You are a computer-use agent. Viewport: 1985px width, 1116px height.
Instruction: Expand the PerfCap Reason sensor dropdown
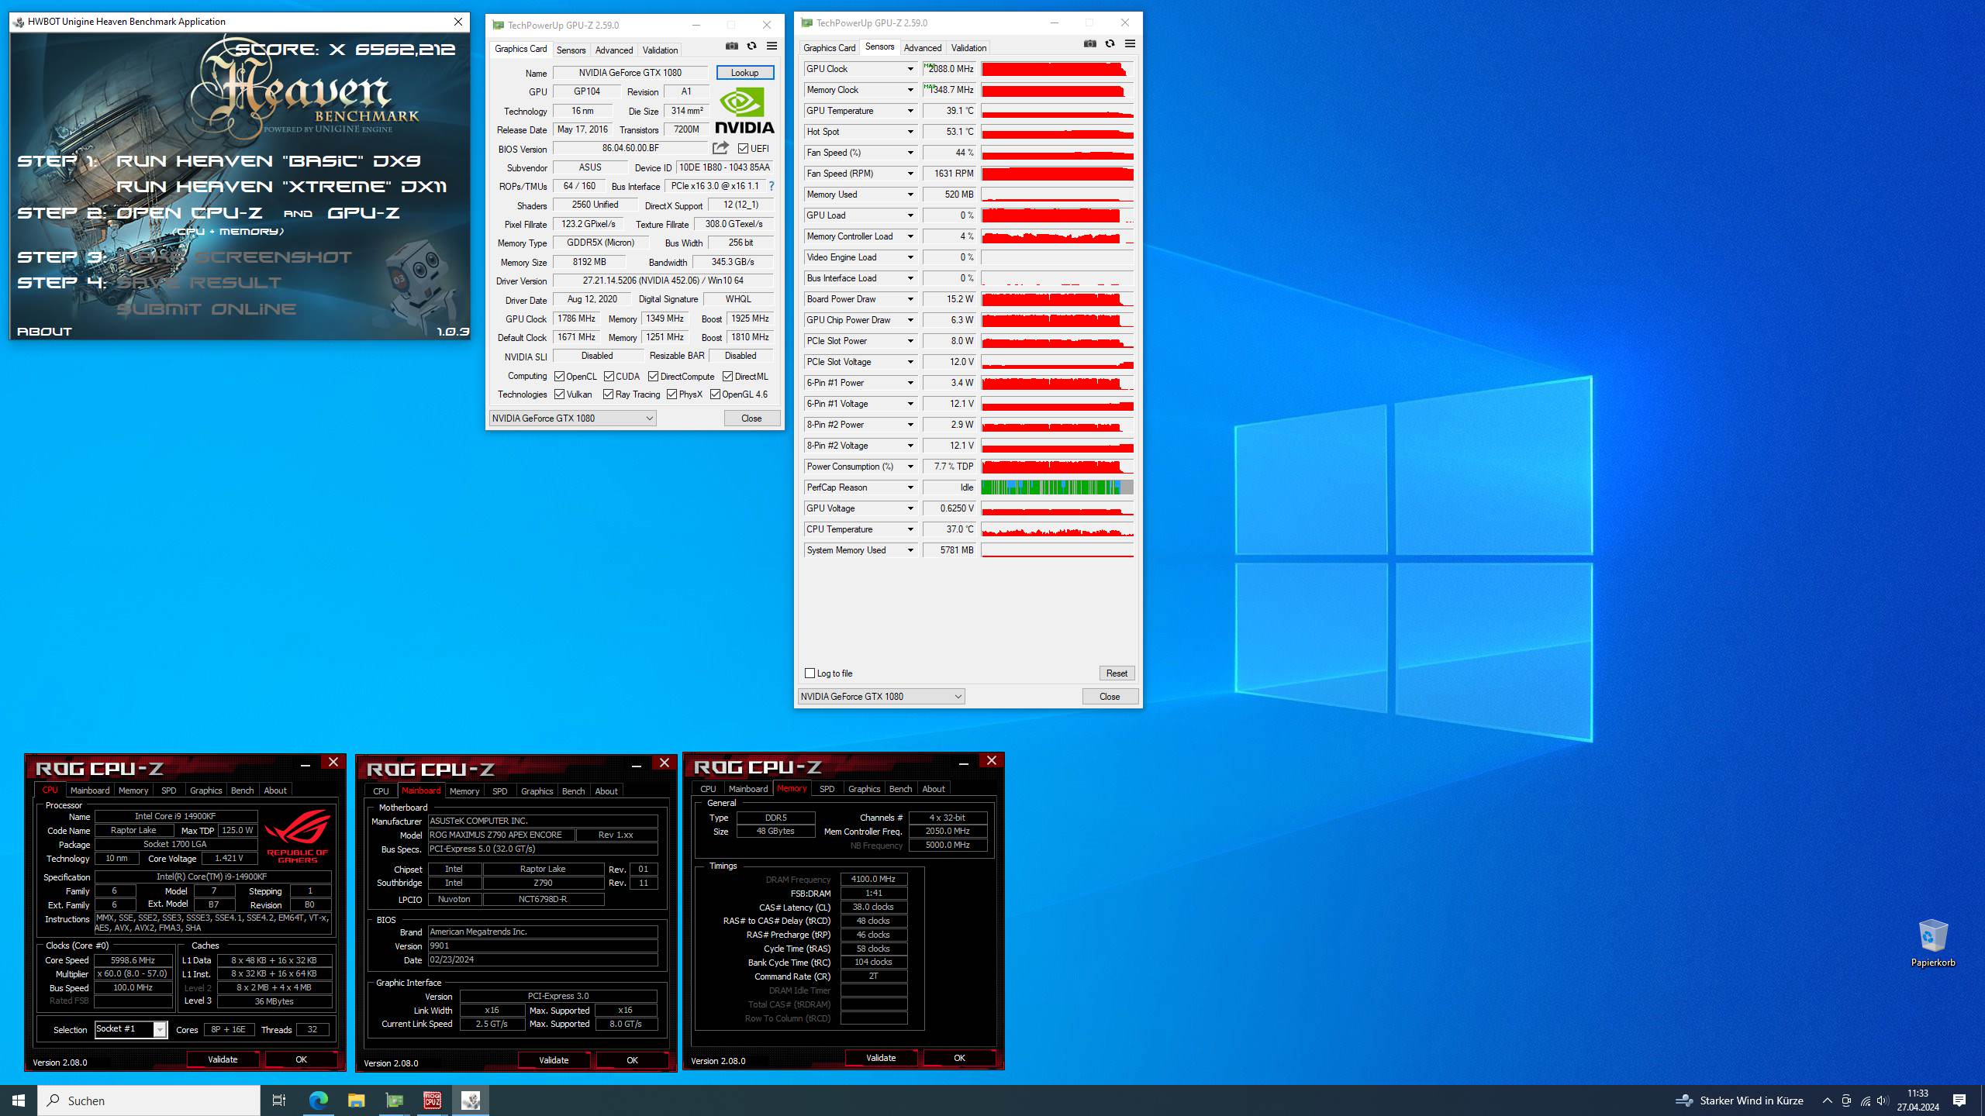(x=910, y=487)
